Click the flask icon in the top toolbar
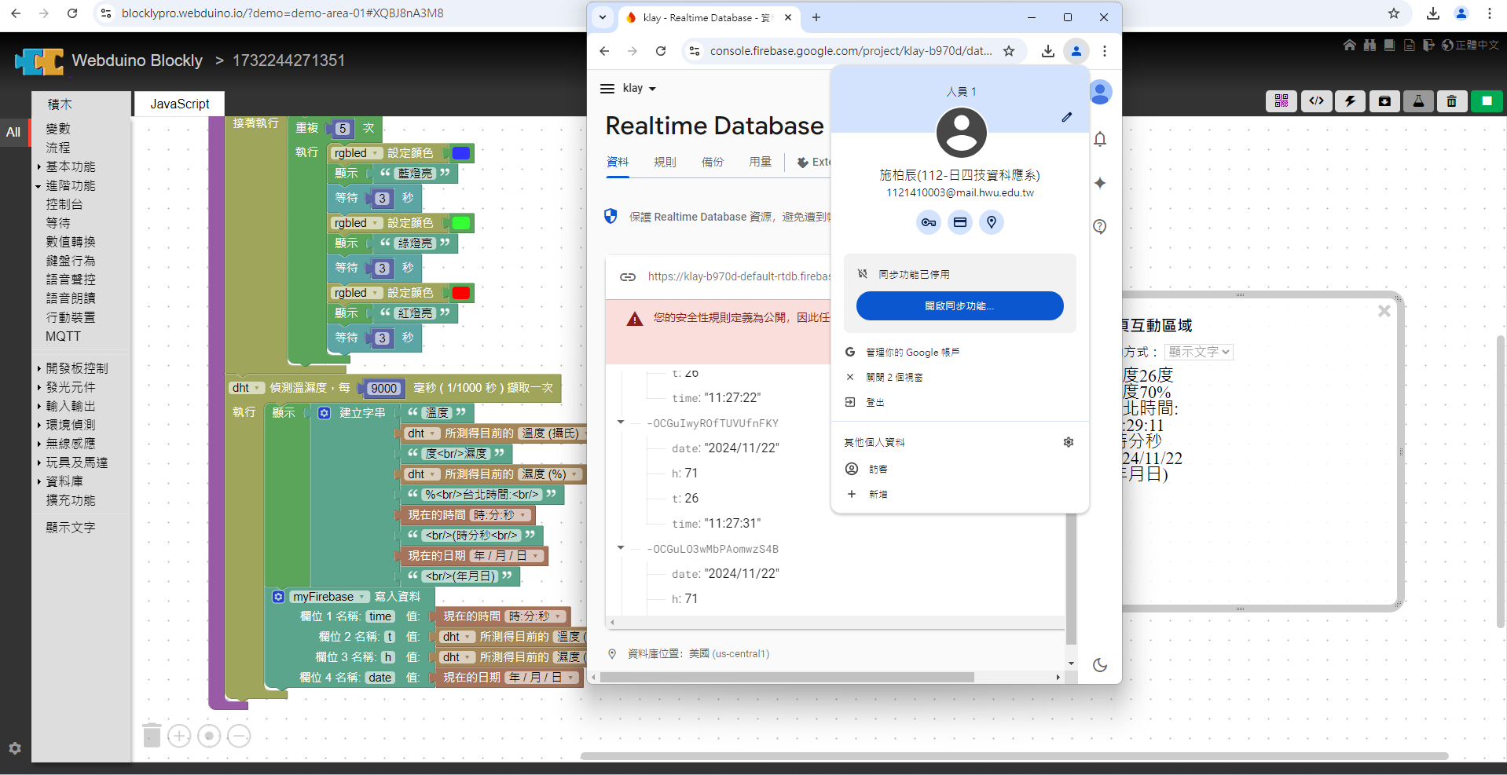The width and height of the screenshot is (1507, 775). (x=1418, y=101)
